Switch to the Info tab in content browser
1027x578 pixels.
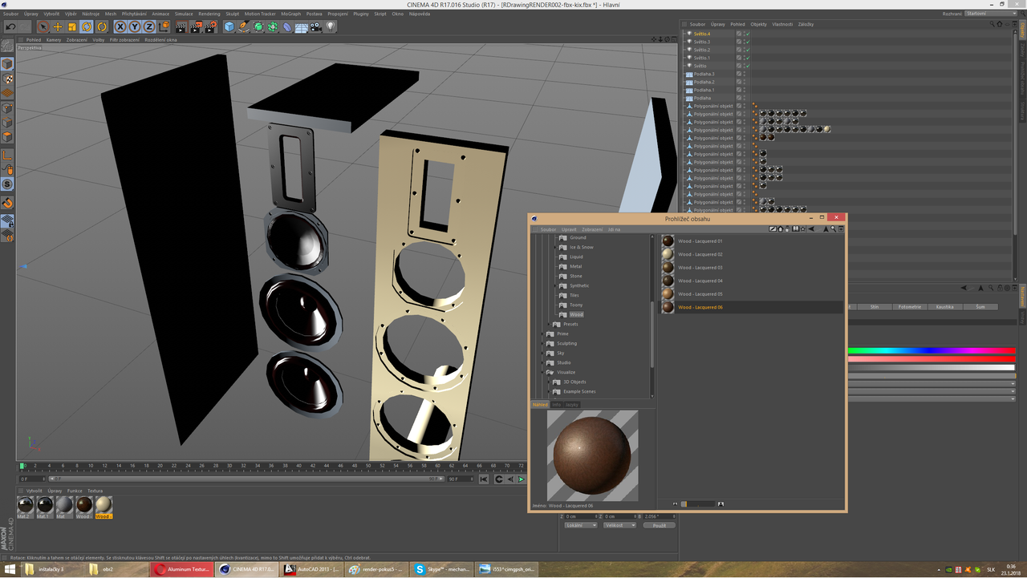[x=556, y=405]
